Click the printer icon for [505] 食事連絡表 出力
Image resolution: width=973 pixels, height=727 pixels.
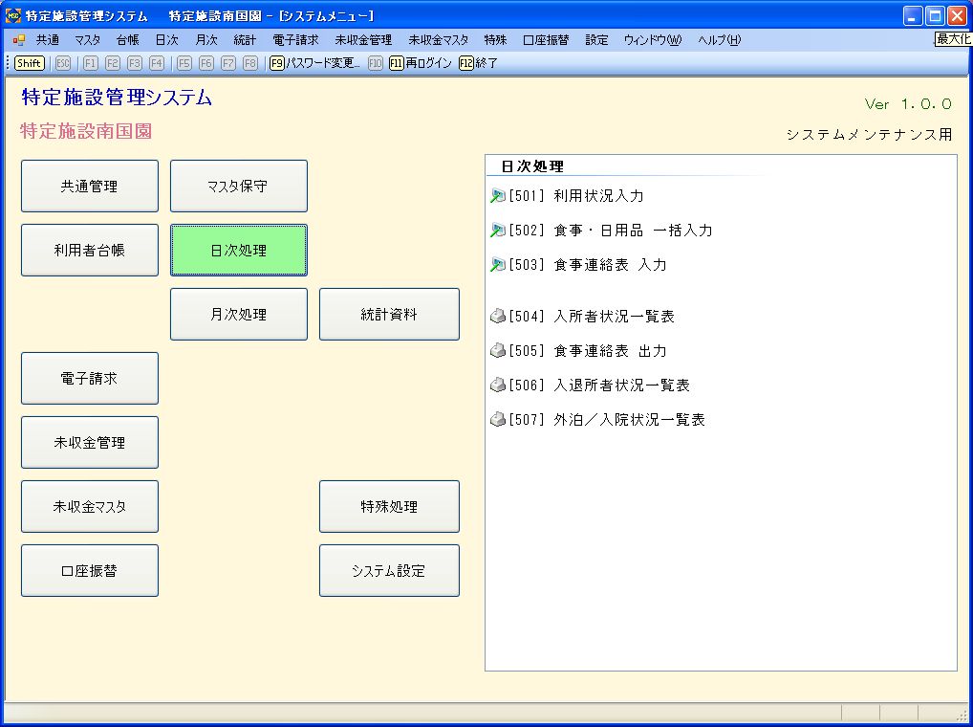click(x=497, y=351)
